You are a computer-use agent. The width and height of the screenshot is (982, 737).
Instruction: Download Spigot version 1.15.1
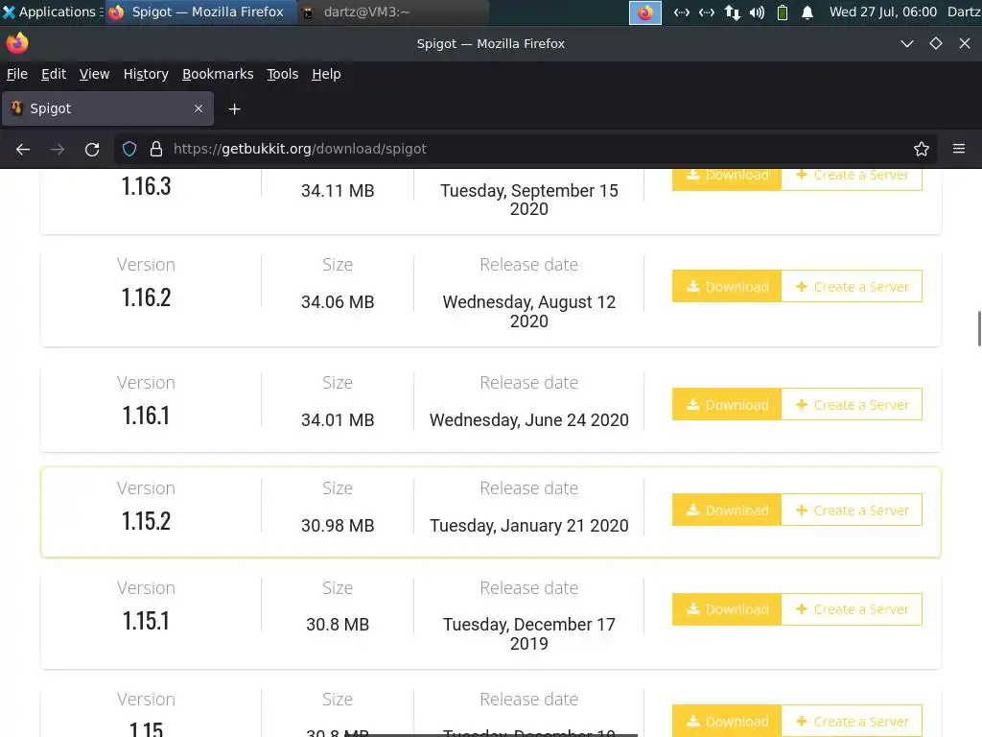click(x=727, y=609)
